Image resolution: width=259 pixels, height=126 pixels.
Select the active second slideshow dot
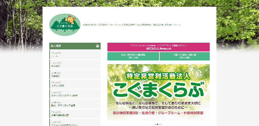coord(157,124)
